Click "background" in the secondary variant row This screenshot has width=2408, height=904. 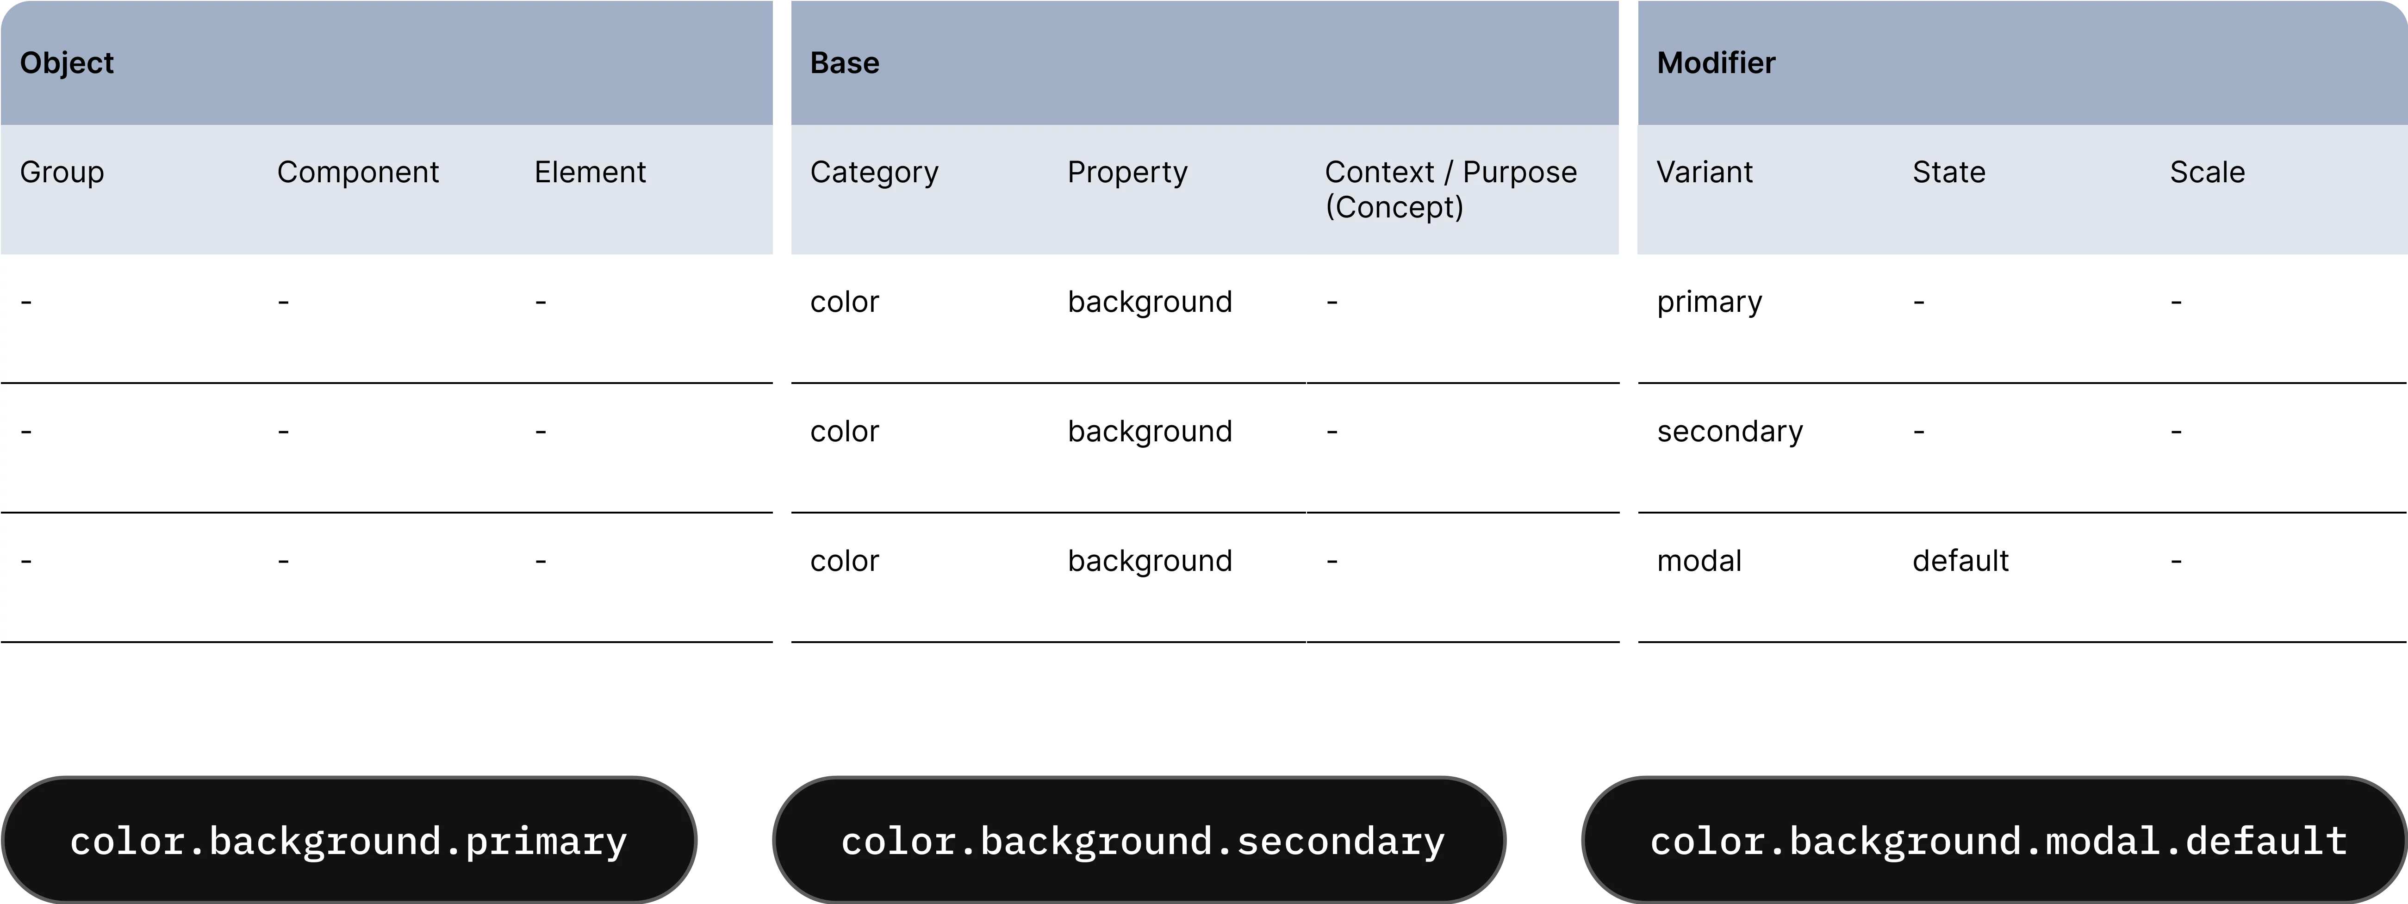[x=1150, y=431]
